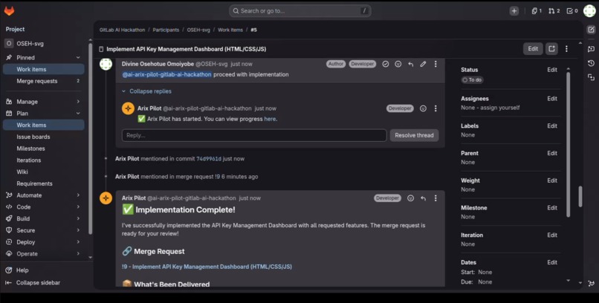
Task: Click the main content vertical scrollbar thumb
Action: [580, 197]
